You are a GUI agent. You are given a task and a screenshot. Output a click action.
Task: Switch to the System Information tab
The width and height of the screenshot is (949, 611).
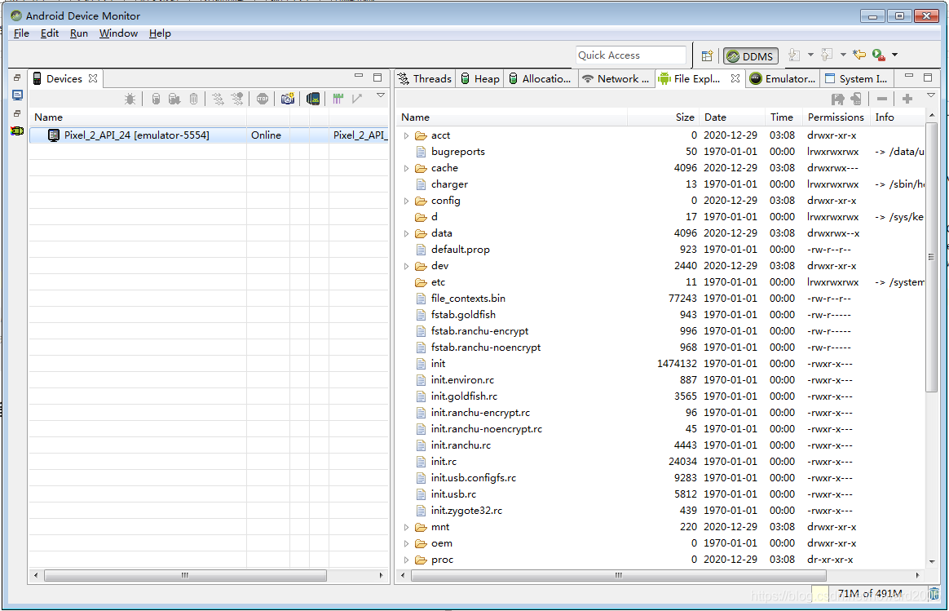856,79
